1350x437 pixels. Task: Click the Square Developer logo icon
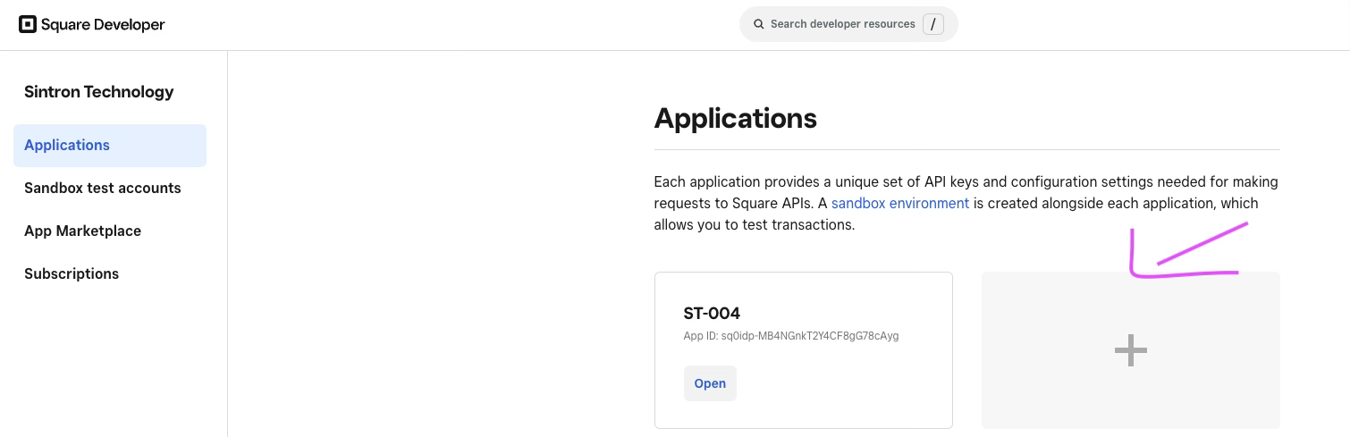[x=28, y=24]
